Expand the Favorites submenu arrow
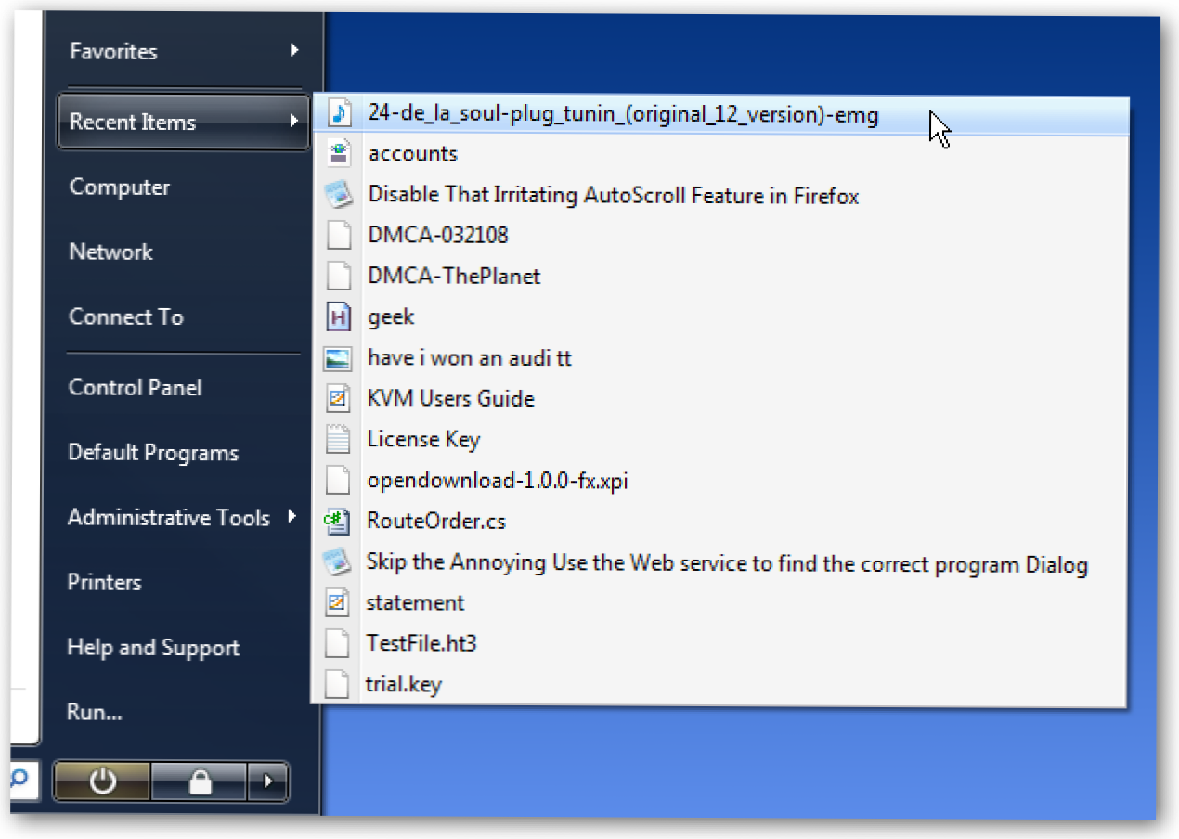This screenshot has height=839, width=1179. tap(293, 50)
